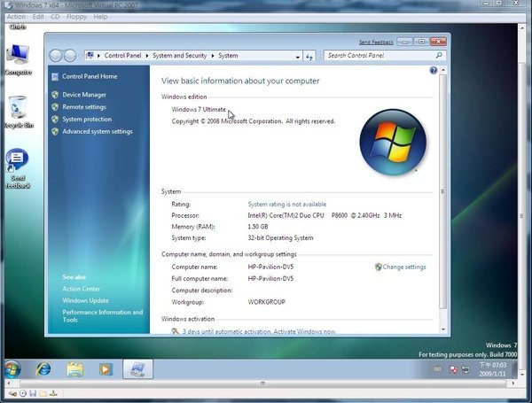
Task: Click the System window scroll down arrow
Action: [443, 329]
